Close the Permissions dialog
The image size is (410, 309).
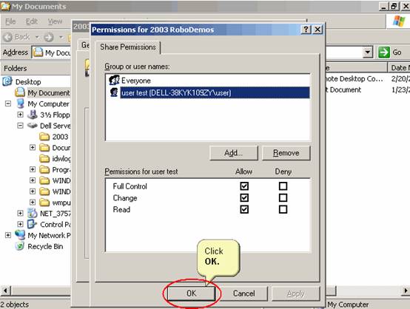point(317,30)
